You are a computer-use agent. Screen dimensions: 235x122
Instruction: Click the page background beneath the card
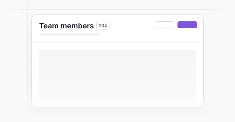(117, 116)
